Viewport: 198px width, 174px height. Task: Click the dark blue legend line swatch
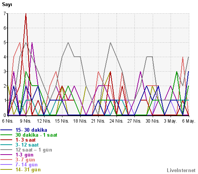pyautogui.click(x=6, y=130)
